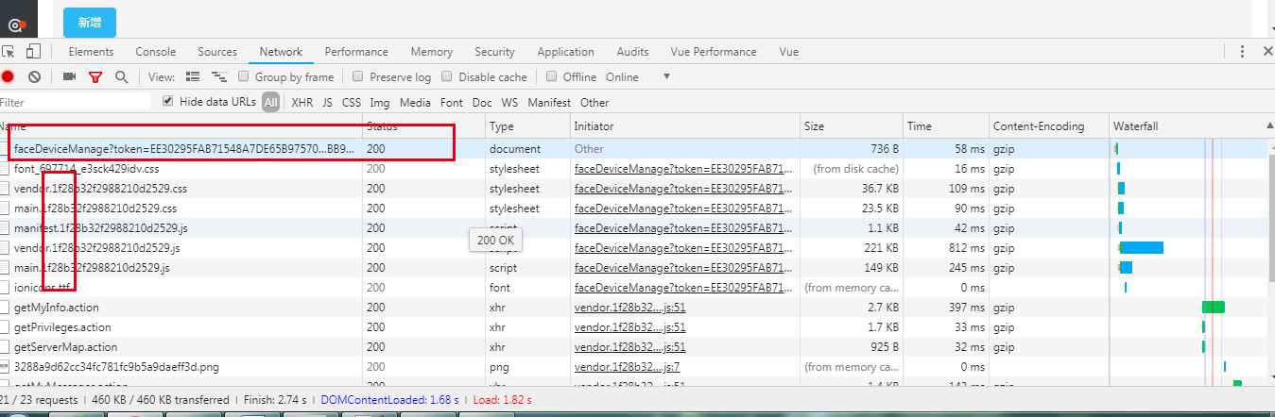
Task: Open the Audits tab
Action: click(x=632, y=52)
